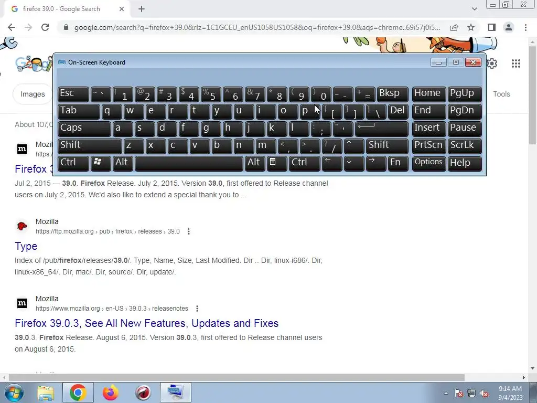537x403 pixels.
Task: Click the down arrow key on keyboard
Action: click(354, 163)
